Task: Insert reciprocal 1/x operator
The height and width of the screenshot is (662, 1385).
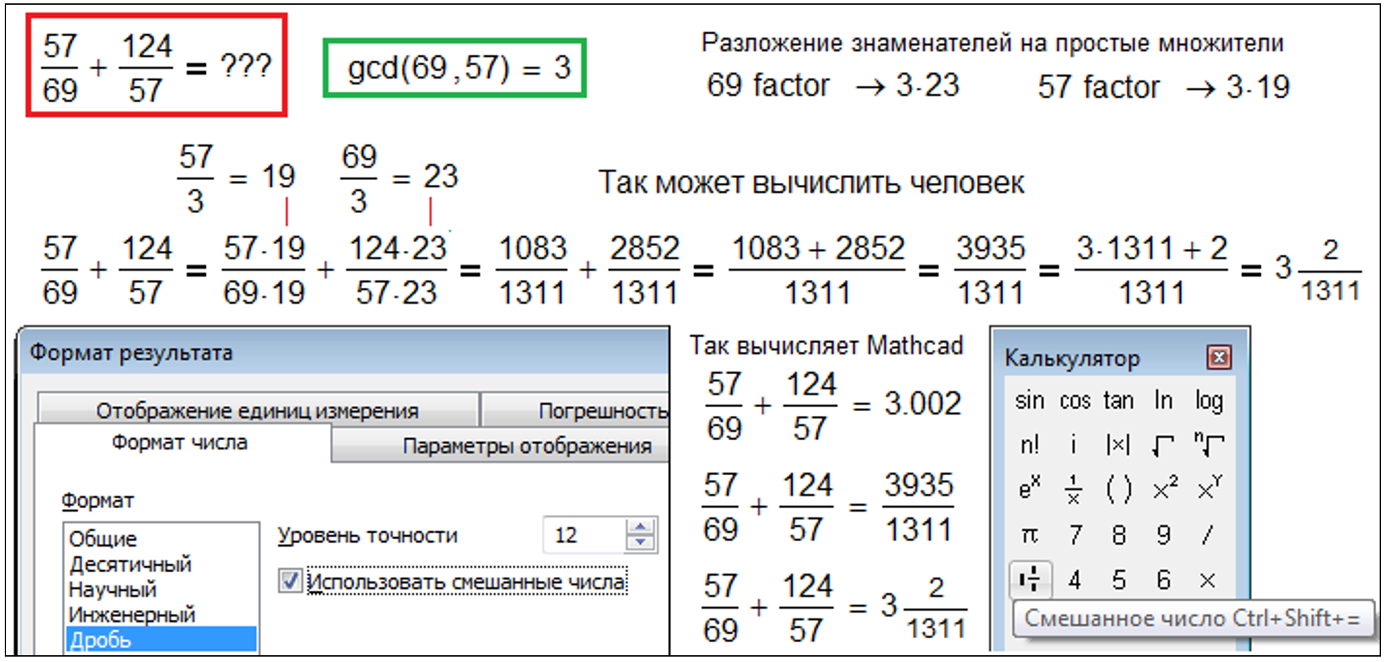Action: [x=1073, y=489]
